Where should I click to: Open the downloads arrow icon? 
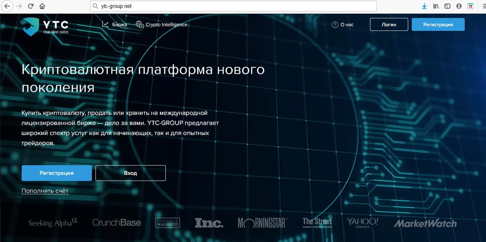click(x=424, y=6)
